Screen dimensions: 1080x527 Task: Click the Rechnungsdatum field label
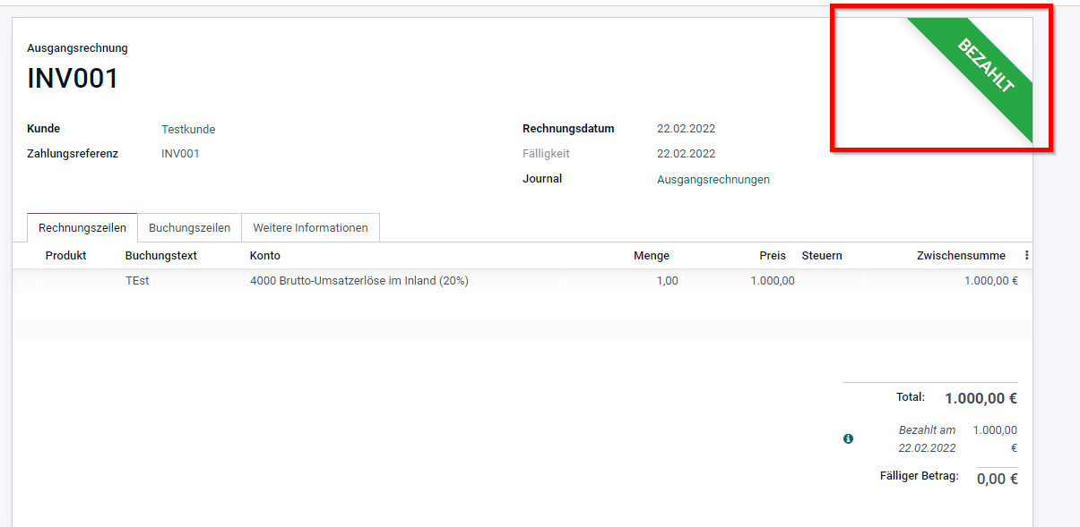point(568,129)
